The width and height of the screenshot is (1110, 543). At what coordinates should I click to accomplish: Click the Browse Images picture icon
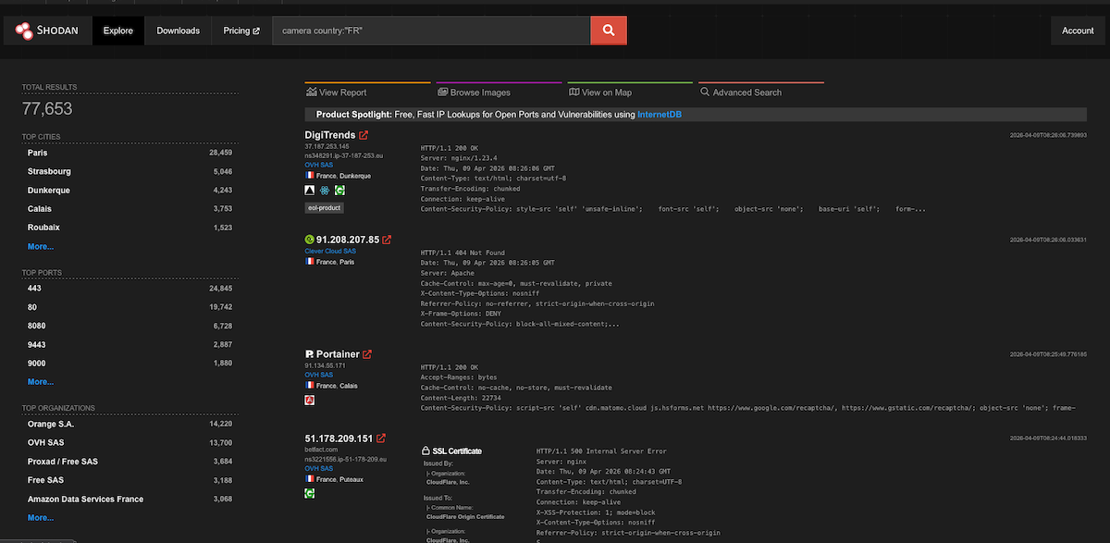pos(443,93)
